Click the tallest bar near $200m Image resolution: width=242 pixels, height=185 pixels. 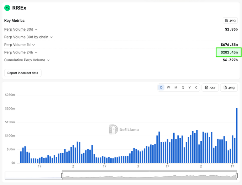pyautogui.click(x=237, y=135)
